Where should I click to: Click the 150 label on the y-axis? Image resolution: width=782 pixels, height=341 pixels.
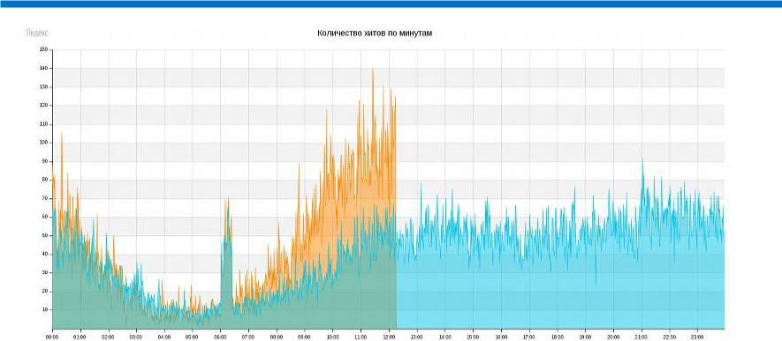pyautogui.click(x=43, y=49)
